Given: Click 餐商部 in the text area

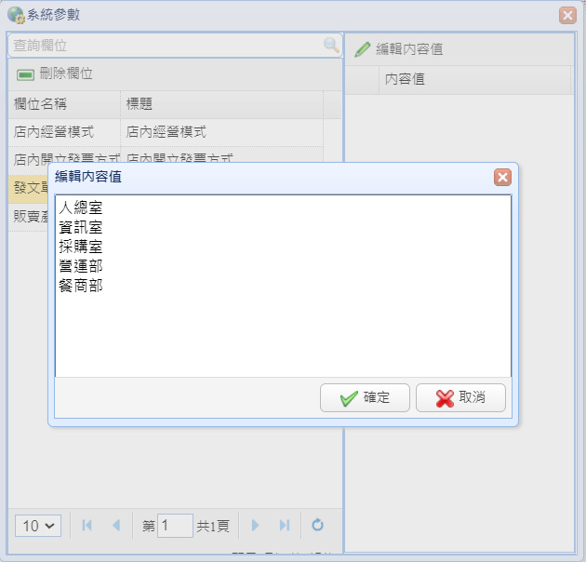Looking at the screenshot, I should pyautogui.click(x=81, y=286).
